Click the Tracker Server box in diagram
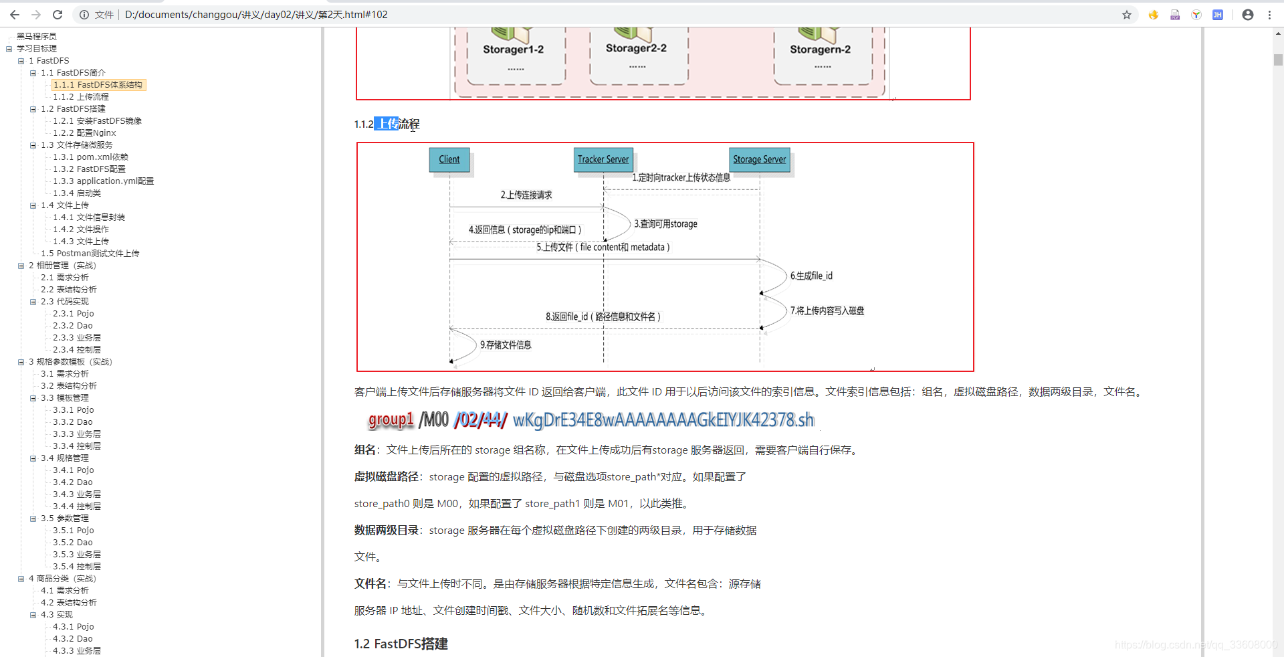 pos(603,159)
